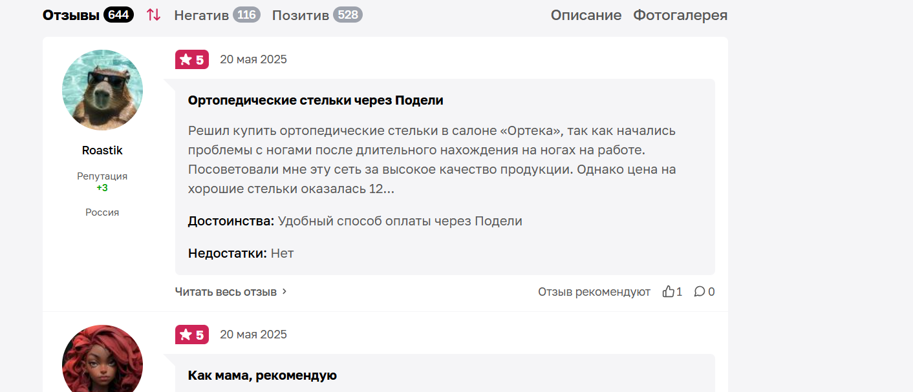The width and height of the screenshot is (913, 392).
Task: Click Roastik's review body text
Action: click(x=432, y=160)
